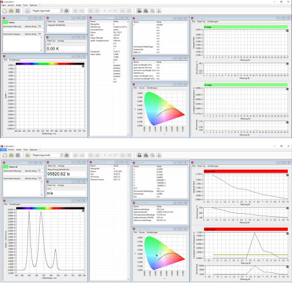The width and height of the screenshot is (292, 287).
Task: Click the gray play icon in the upper window toolbar
Action: (x=27, y=11)
